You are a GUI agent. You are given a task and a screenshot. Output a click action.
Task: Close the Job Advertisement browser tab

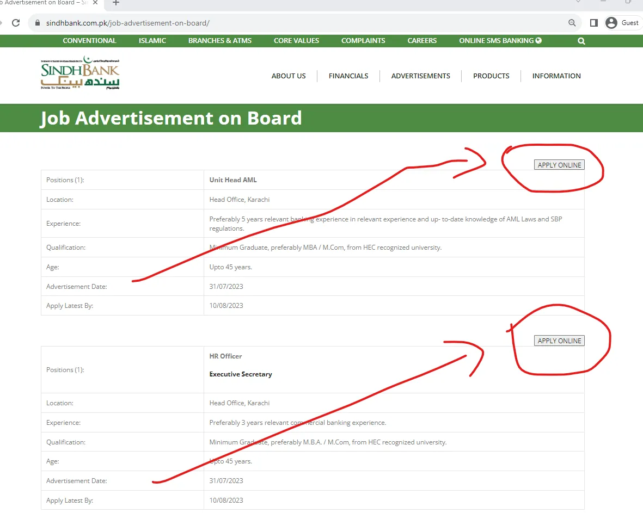point(95,3)
